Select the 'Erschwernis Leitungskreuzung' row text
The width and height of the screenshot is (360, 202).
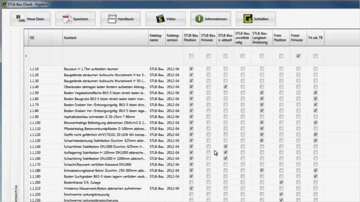pyautogui.click(x=87, y=194)
